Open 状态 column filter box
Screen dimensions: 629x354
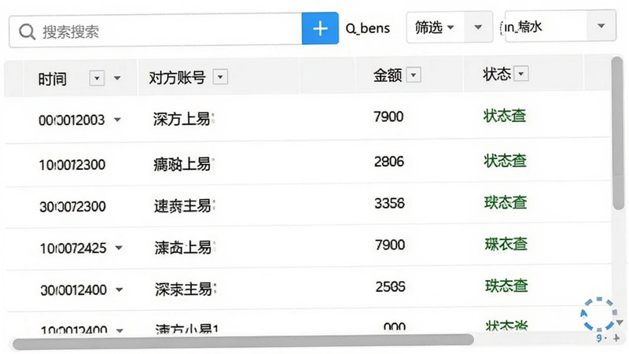[x=521, y=73]
